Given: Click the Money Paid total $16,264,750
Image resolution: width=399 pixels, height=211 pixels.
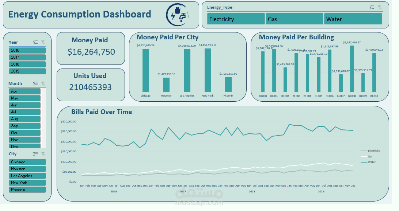Looking at the screenshot, I should point(91,52).
